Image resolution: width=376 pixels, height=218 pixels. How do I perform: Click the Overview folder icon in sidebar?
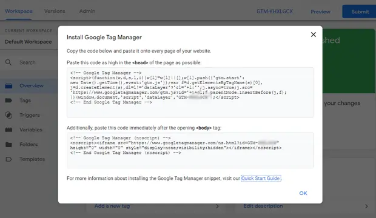point(8,85)
